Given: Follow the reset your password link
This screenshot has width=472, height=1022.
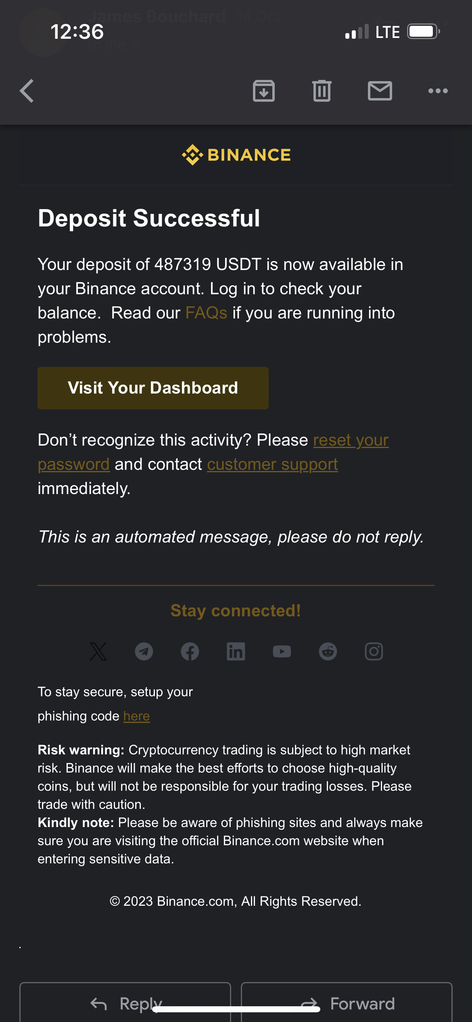Looking at the screenshot, I should pos(351,440).
